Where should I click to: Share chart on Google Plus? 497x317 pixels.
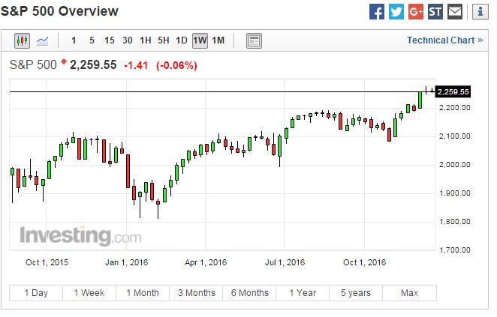415,12
